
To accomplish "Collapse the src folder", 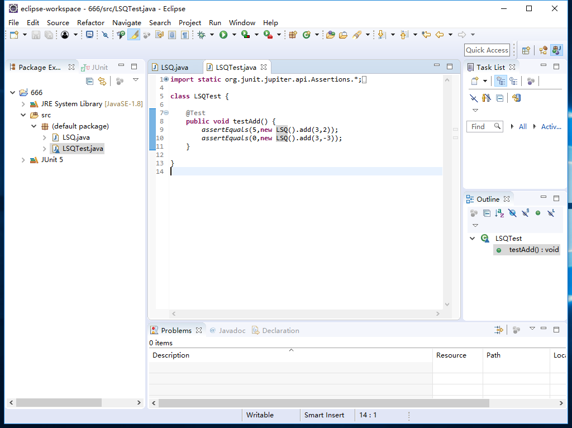I will pyautogui.click(x=23, y=115).
